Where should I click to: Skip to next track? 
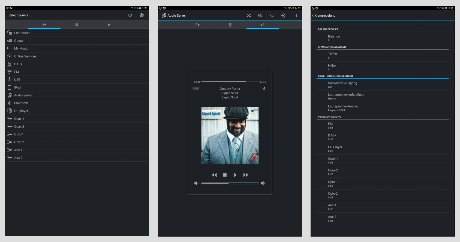pos(246,175)
